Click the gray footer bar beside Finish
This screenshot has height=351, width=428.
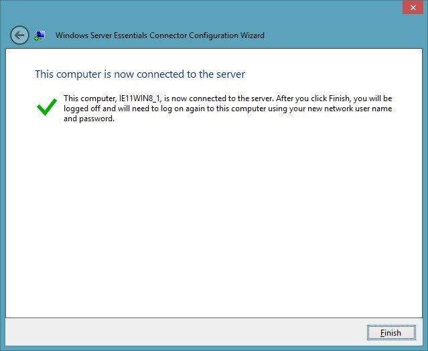click(186, 332)
